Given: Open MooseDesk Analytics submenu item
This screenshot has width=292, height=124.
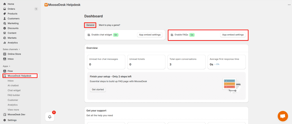Looking at the screenshot, I should (x=13, y=105).
